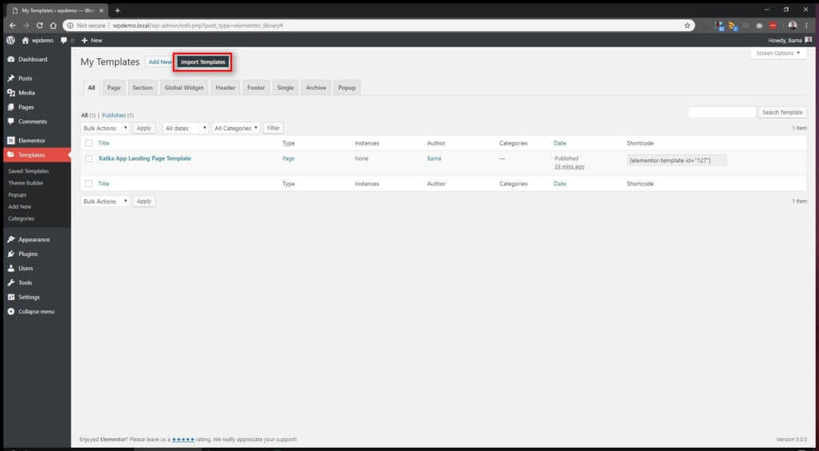Click the WordPress logo in admin bar
This screenshot has height=451, width=819.
pos(10,40)
